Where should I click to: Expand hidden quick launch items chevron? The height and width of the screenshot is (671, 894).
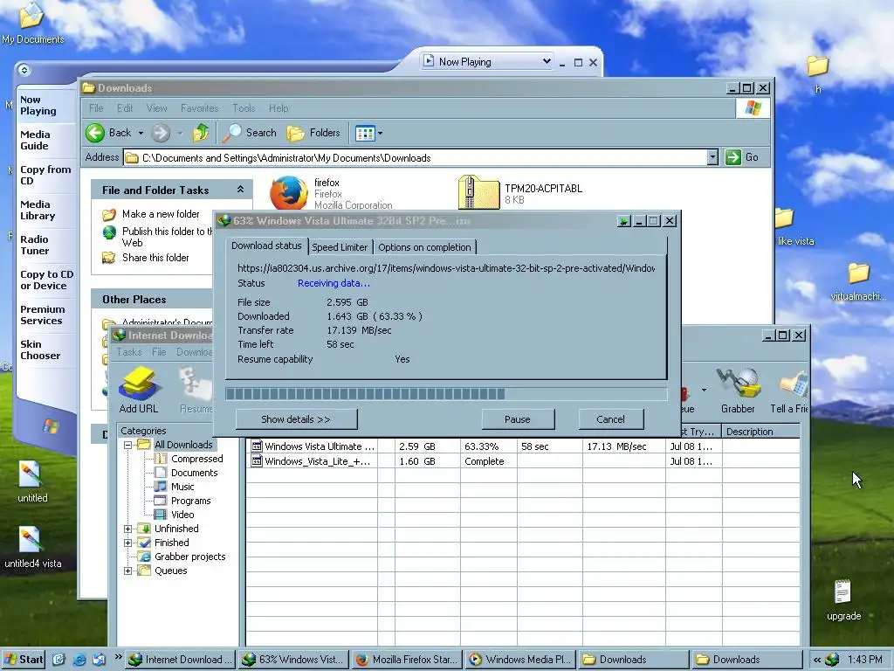[x=118, y=657]
